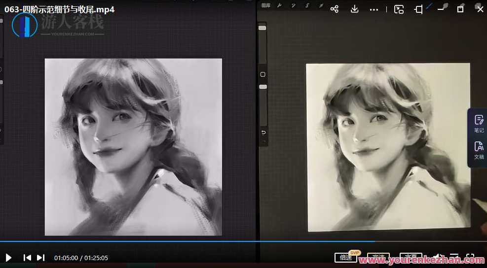Click the left portrait painting in video
487x268 pixels.
(x=133, y=147)
